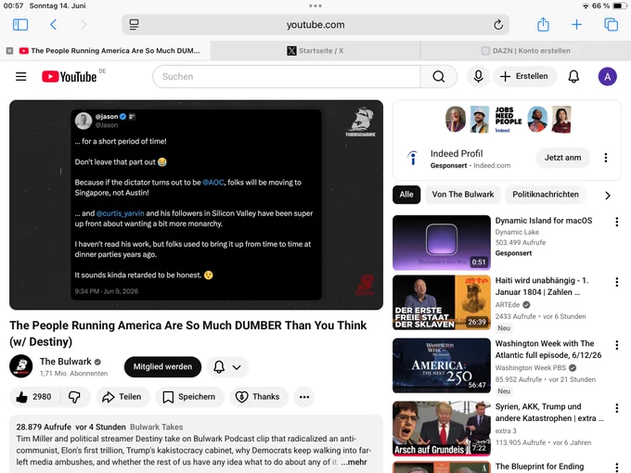Dislike the video
Viewport: 631px width, 473px height.
click(x=74, y=397)
